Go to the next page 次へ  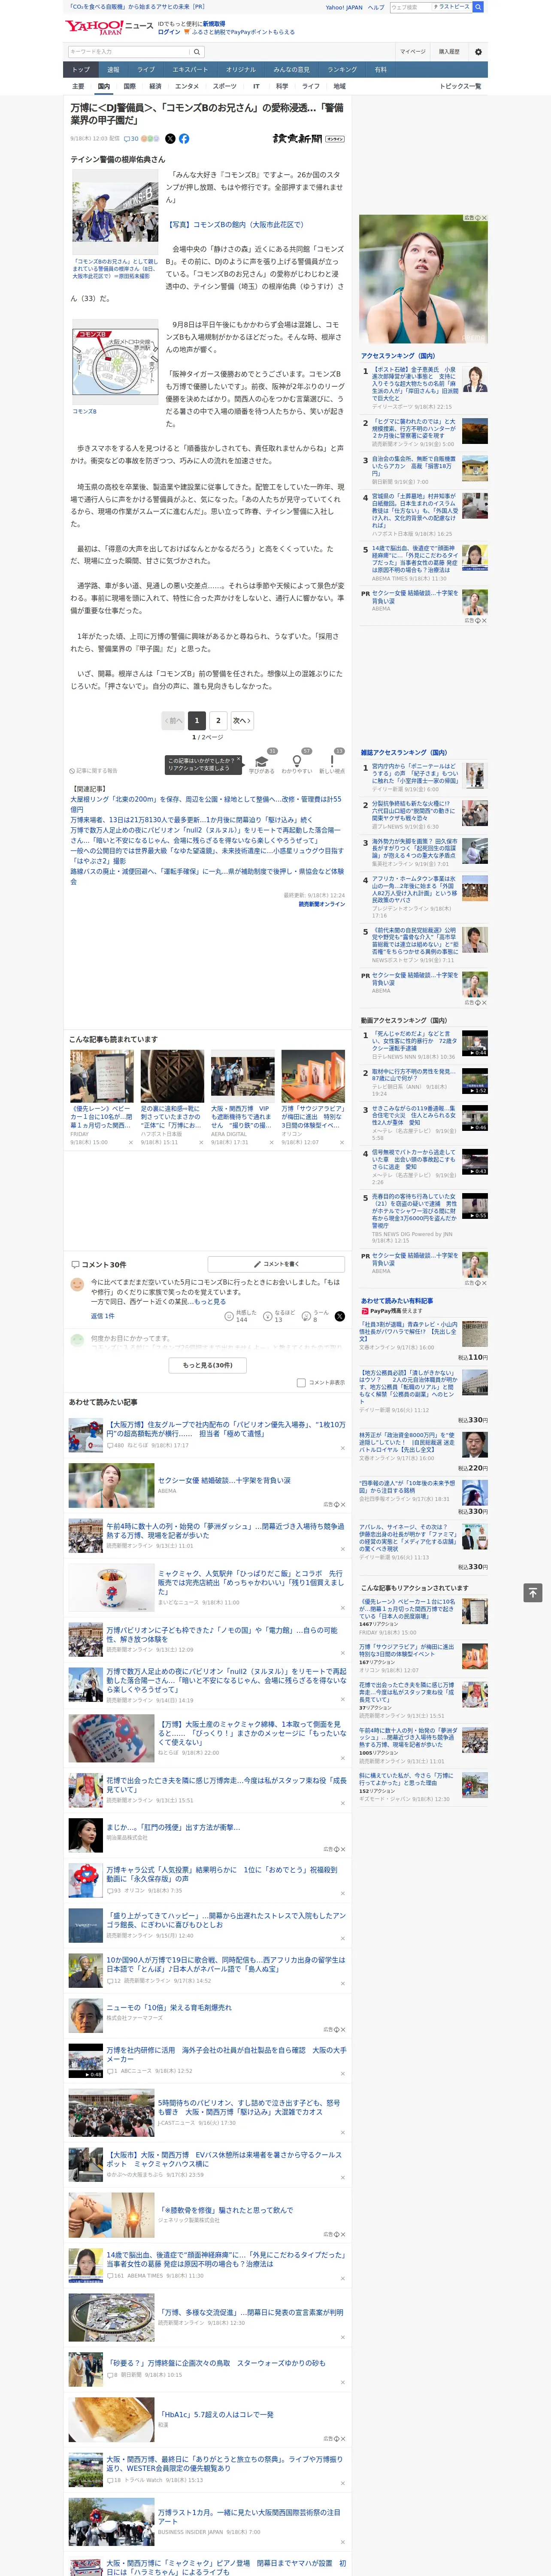pos(242,720)
